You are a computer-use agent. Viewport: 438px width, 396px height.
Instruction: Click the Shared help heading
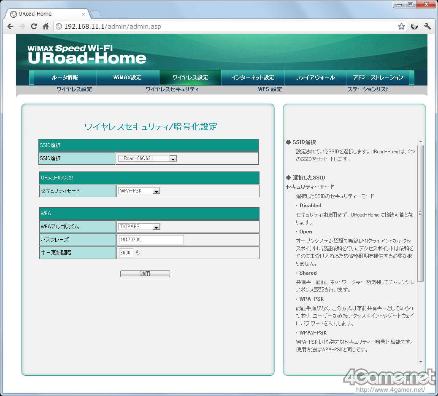tap(308, 273)
